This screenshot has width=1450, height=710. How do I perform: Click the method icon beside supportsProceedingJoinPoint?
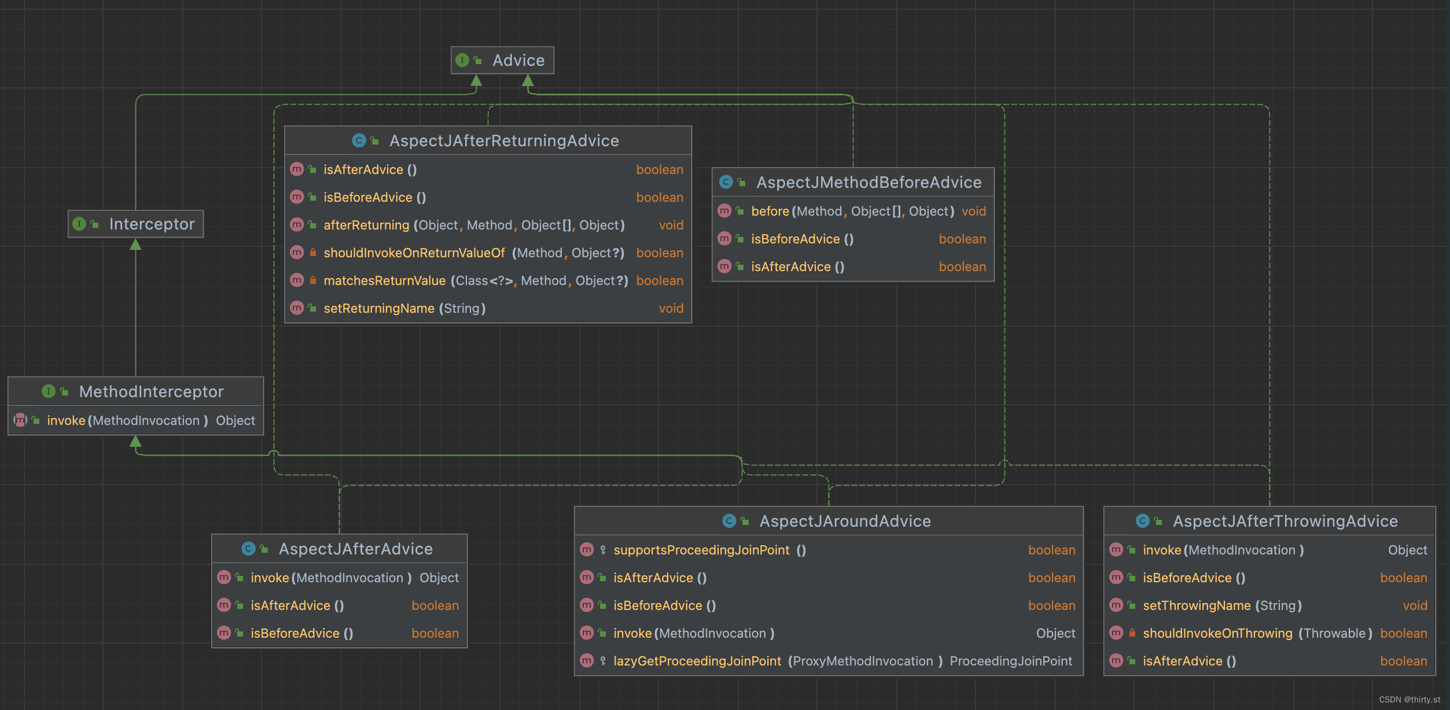587,550
